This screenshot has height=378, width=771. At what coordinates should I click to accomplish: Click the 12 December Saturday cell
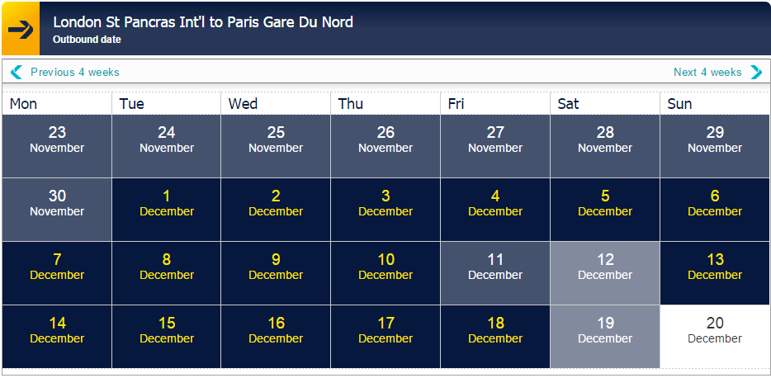click(x=605, y=273)
